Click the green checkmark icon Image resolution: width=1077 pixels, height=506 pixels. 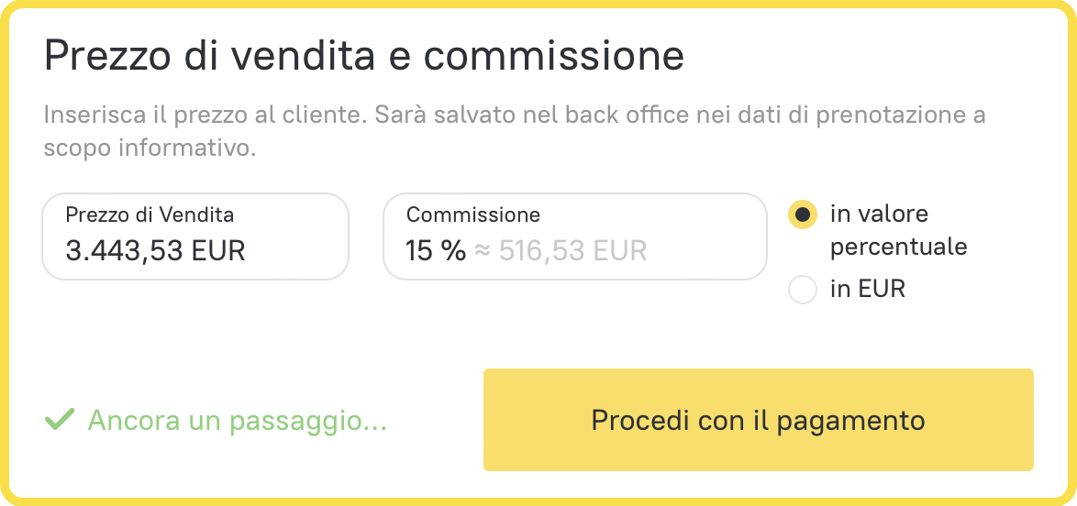60,421
